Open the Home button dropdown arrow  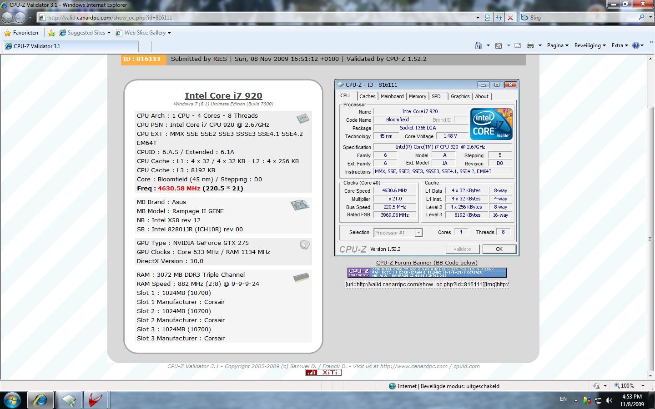(488, 45)
